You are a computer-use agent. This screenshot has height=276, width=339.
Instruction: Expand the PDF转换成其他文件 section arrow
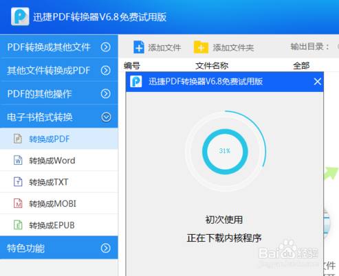coord(106,47)
